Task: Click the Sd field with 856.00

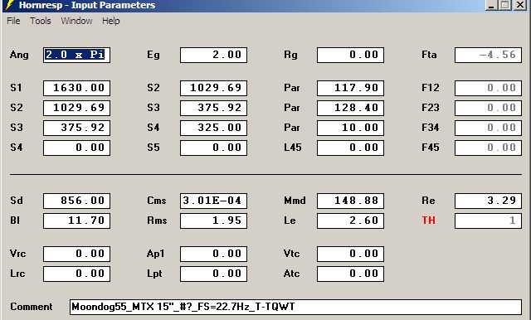Action: coord(77,201)
